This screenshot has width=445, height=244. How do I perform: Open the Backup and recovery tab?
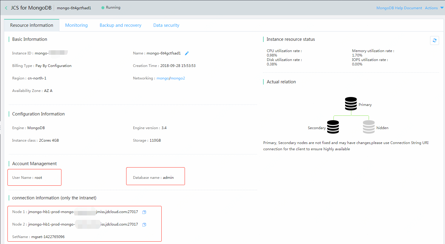point(120,25)
